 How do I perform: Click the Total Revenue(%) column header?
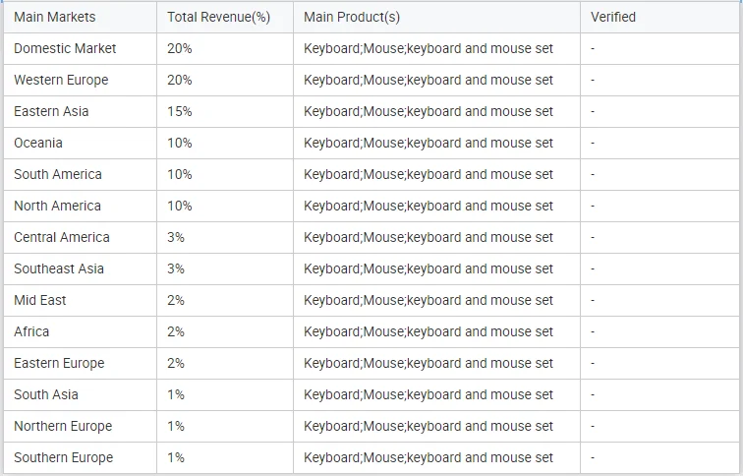[x=218, y=17]
